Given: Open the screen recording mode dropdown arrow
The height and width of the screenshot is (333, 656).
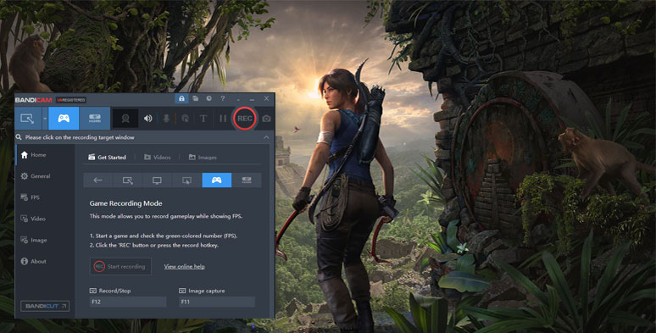Looking at the screenshot, I should point(45,119).
